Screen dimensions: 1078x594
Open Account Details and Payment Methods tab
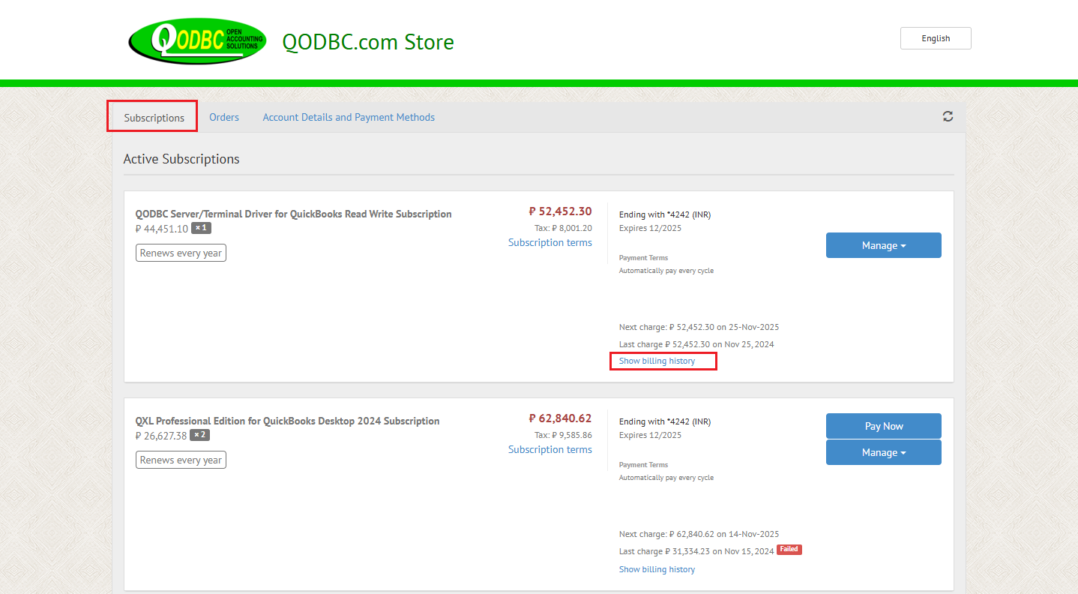tap(349, 117)
